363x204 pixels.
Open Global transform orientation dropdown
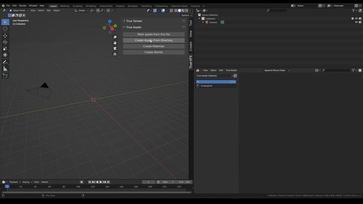click(81, 10)
